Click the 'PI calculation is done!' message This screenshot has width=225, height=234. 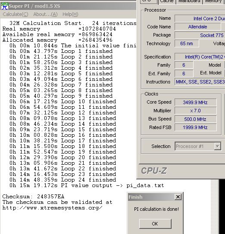click(156, 209)
